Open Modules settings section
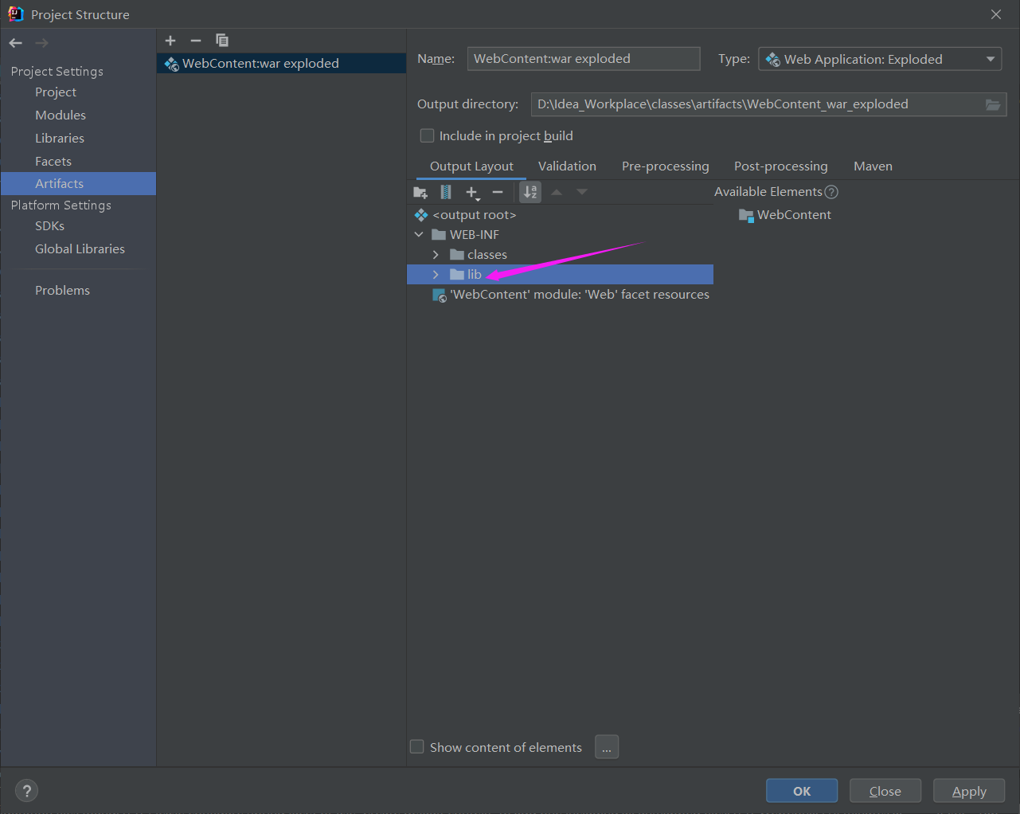This screenshot has height=814, width=1020. pyautogui.click(x=61, y=115)
